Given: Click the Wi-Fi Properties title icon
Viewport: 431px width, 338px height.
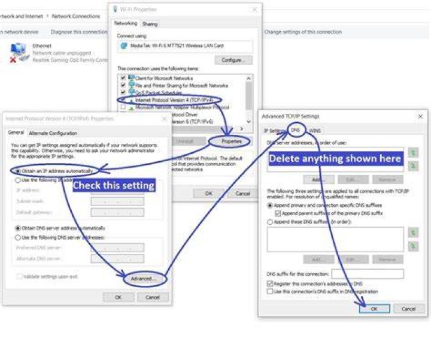Looking at the screenshot, I should (x=116, y=10).
